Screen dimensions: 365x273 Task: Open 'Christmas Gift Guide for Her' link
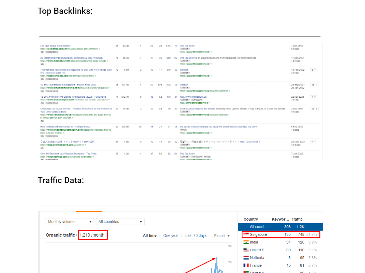pyautogui.click(x=76, y=110)
